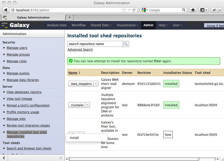Open the Visualization menu

point(127,25)
